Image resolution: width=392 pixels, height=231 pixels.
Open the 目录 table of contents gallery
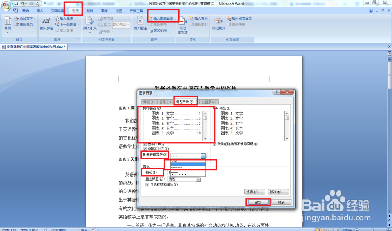[x=8, y=25]
